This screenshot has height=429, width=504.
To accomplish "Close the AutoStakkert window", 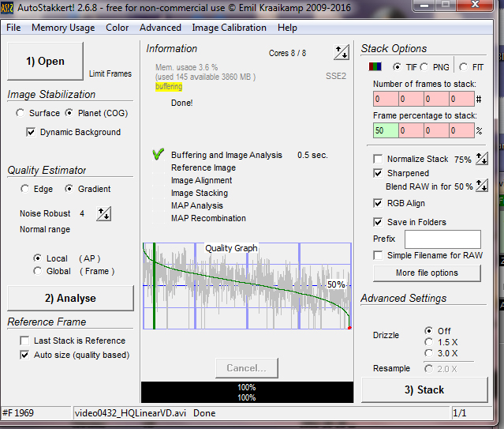I will point(475,5).
